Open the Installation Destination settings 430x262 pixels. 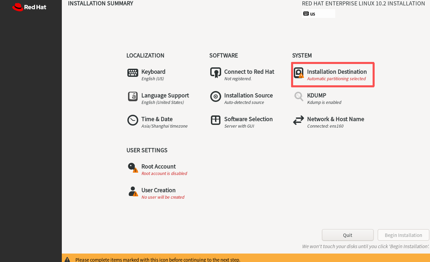pos(333,75)
